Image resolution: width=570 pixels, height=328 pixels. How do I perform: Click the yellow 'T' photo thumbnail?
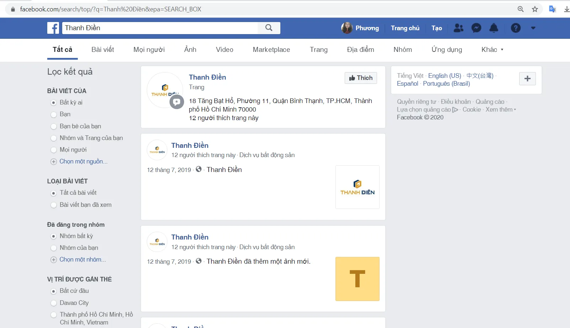[x=357, y=279]
